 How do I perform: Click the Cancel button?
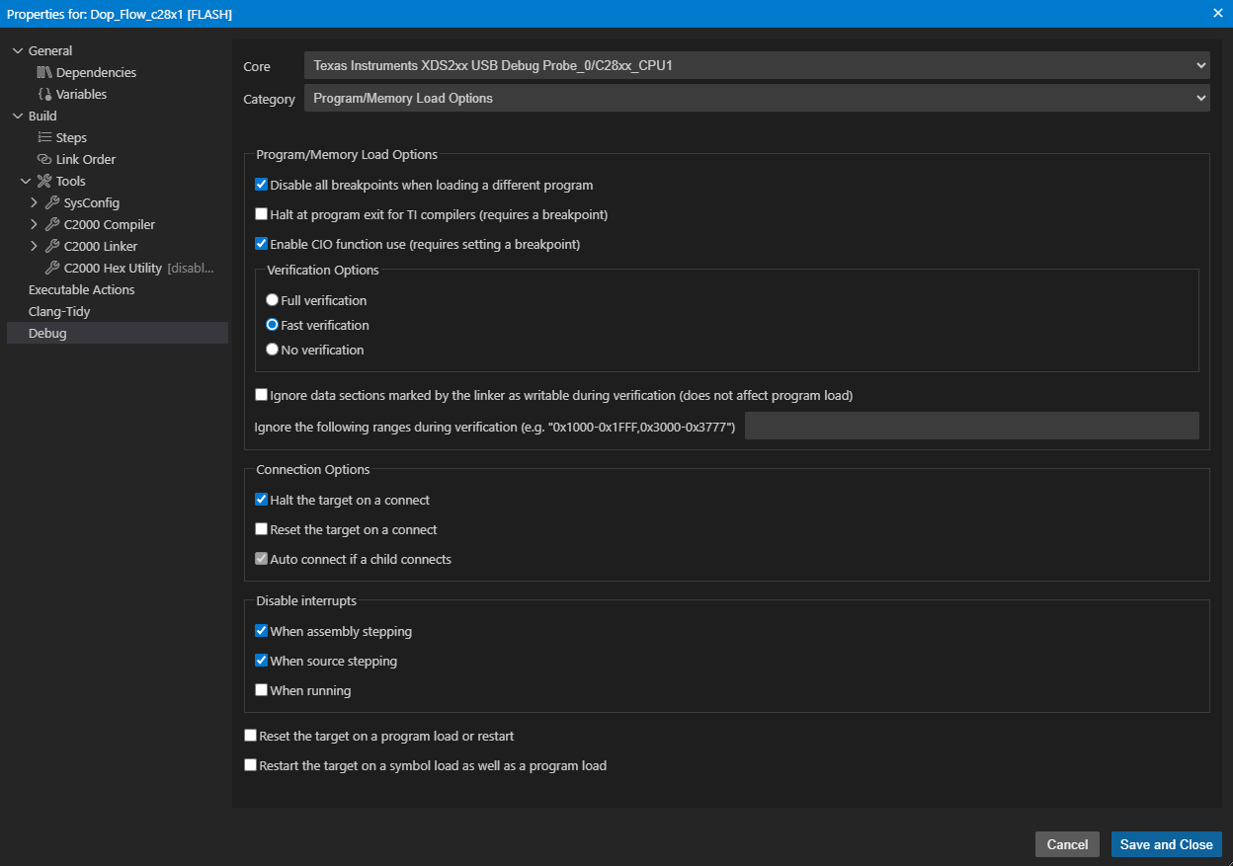click(1067, 844)
